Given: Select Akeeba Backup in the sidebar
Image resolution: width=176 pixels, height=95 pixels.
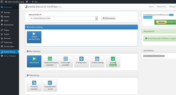Looking at the screenshot, I should coord(10,52).
